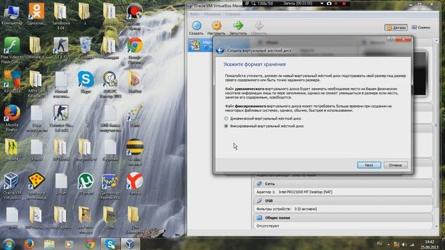The height and width of the screenshot is (250, 445).
Task: Open Компьютер desktop icon
Action: [x=12, y=15]
